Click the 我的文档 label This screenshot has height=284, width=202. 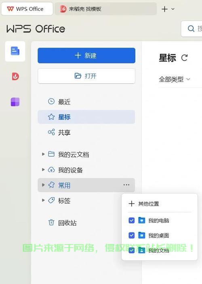[x=159, y=250]
